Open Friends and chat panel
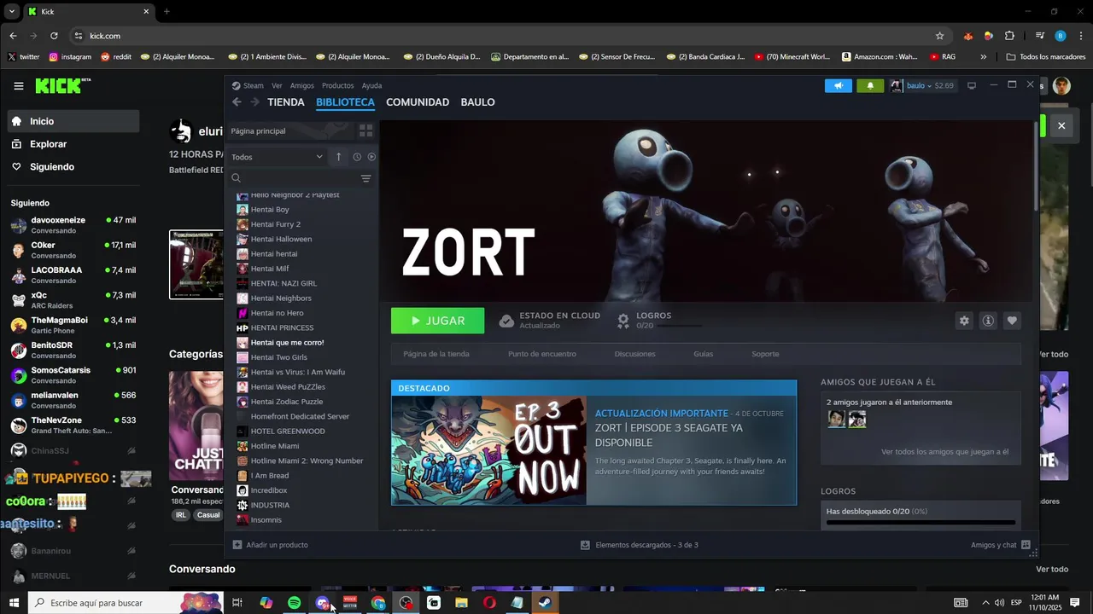The image size is (1093, 614). (x=1001, y=545)
